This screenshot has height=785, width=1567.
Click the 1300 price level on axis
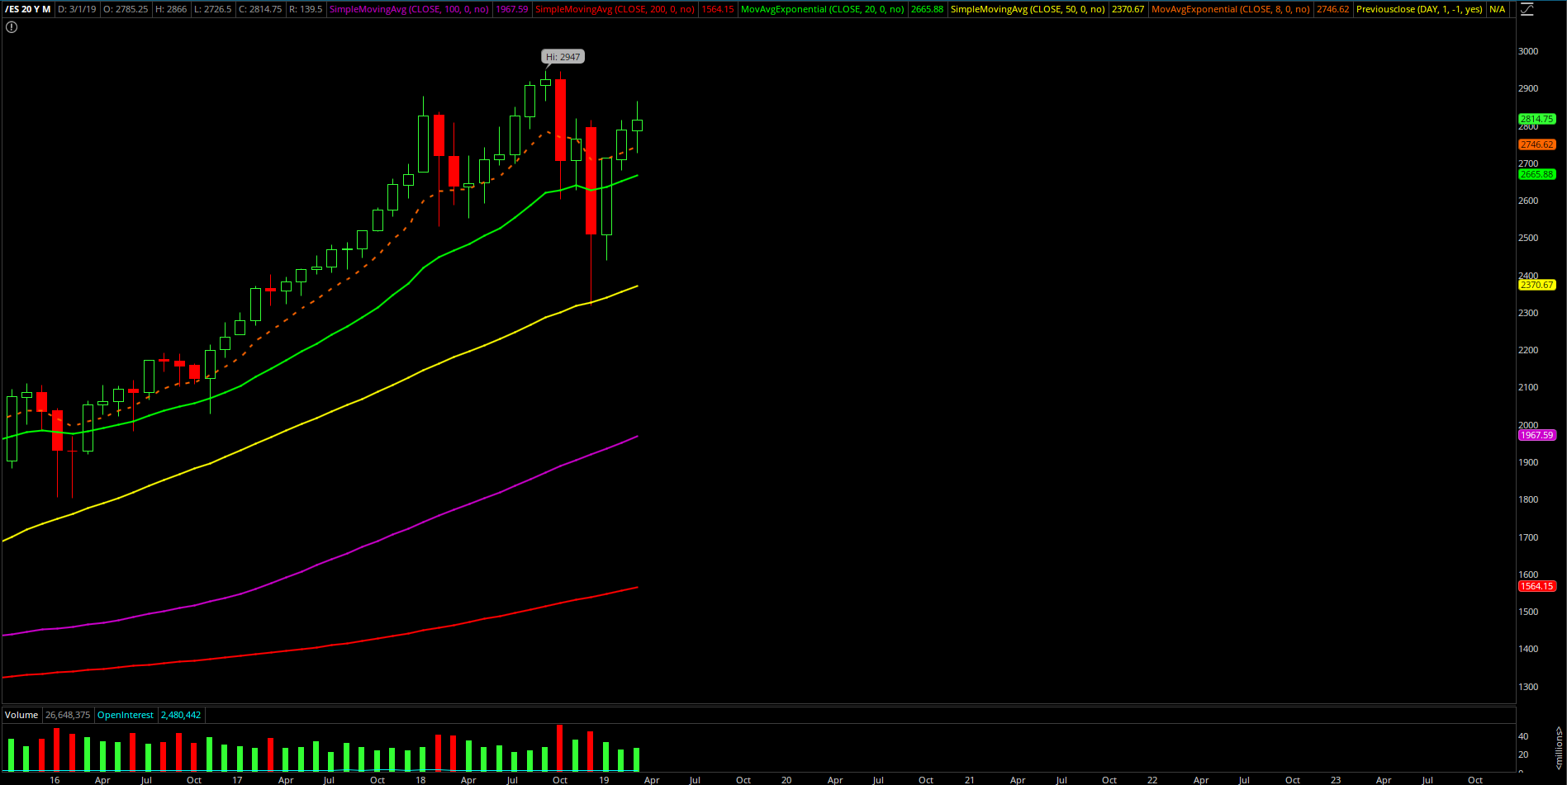click(x=1528, y=687)
